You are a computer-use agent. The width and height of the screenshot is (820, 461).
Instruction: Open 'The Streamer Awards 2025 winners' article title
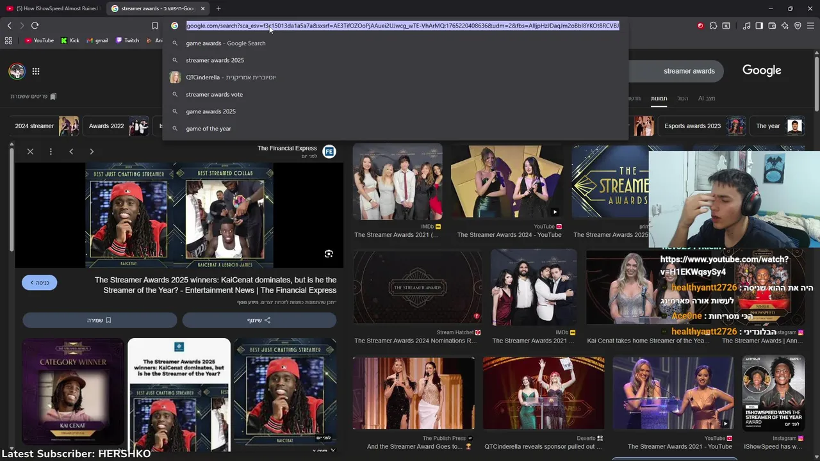tap(215, 286)
